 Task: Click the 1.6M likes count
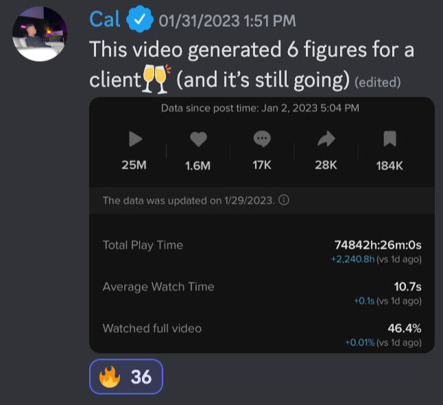pyautogui.click(x=197, y=166)
